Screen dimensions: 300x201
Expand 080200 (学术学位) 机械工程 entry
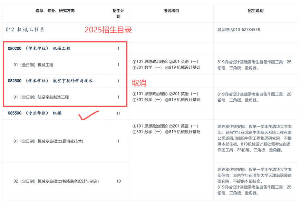[39, 49]
